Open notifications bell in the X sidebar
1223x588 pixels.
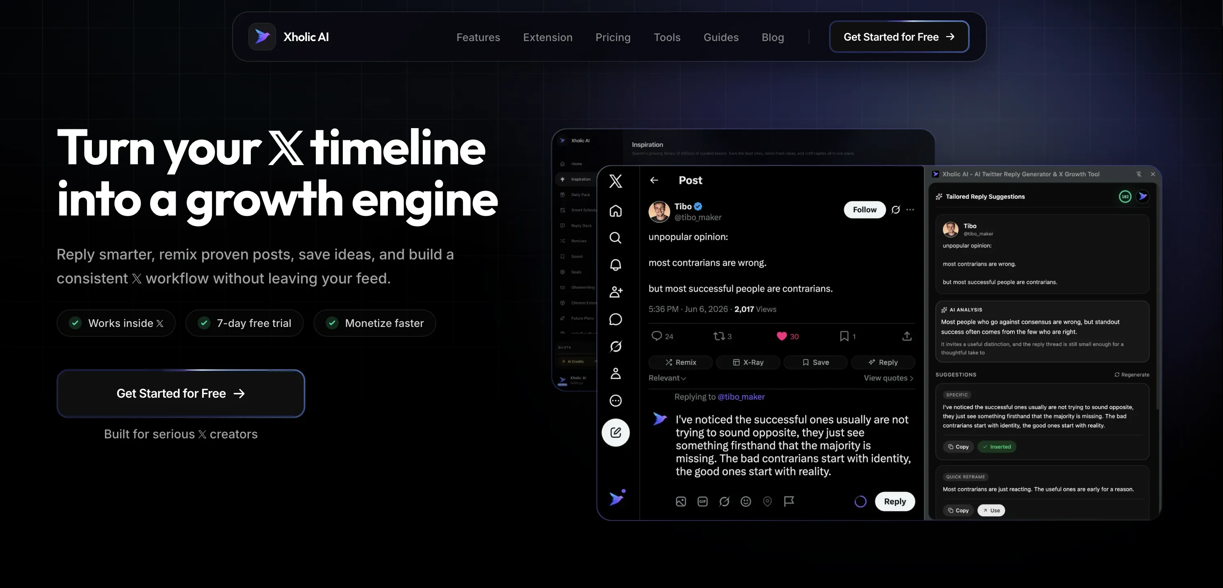click(615, 265)
